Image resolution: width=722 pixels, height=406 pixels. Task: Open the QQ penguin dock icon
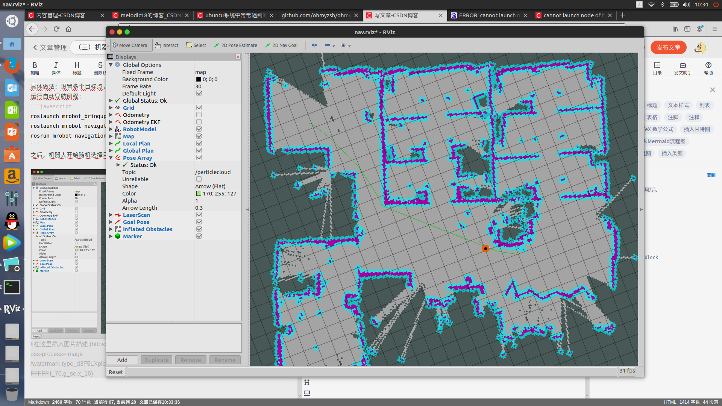12,221
